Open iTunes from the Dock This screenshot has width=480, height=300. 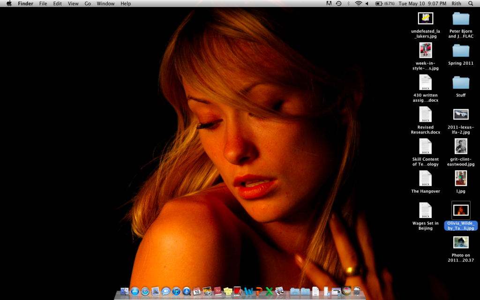point(176,291)
